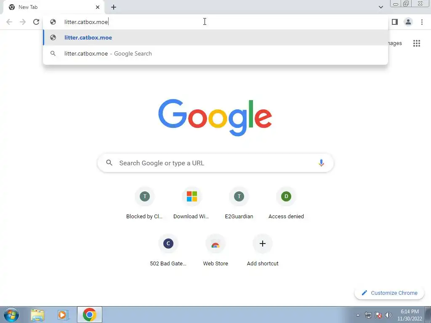
Task: Open the E2Guardian shortcut
Action: [239, 204]
